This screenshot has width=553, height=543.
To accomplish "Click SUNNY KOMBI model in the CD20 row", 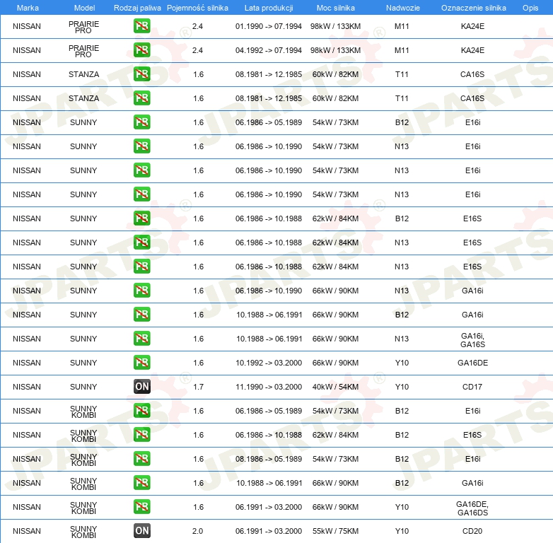I will [83, 532].
